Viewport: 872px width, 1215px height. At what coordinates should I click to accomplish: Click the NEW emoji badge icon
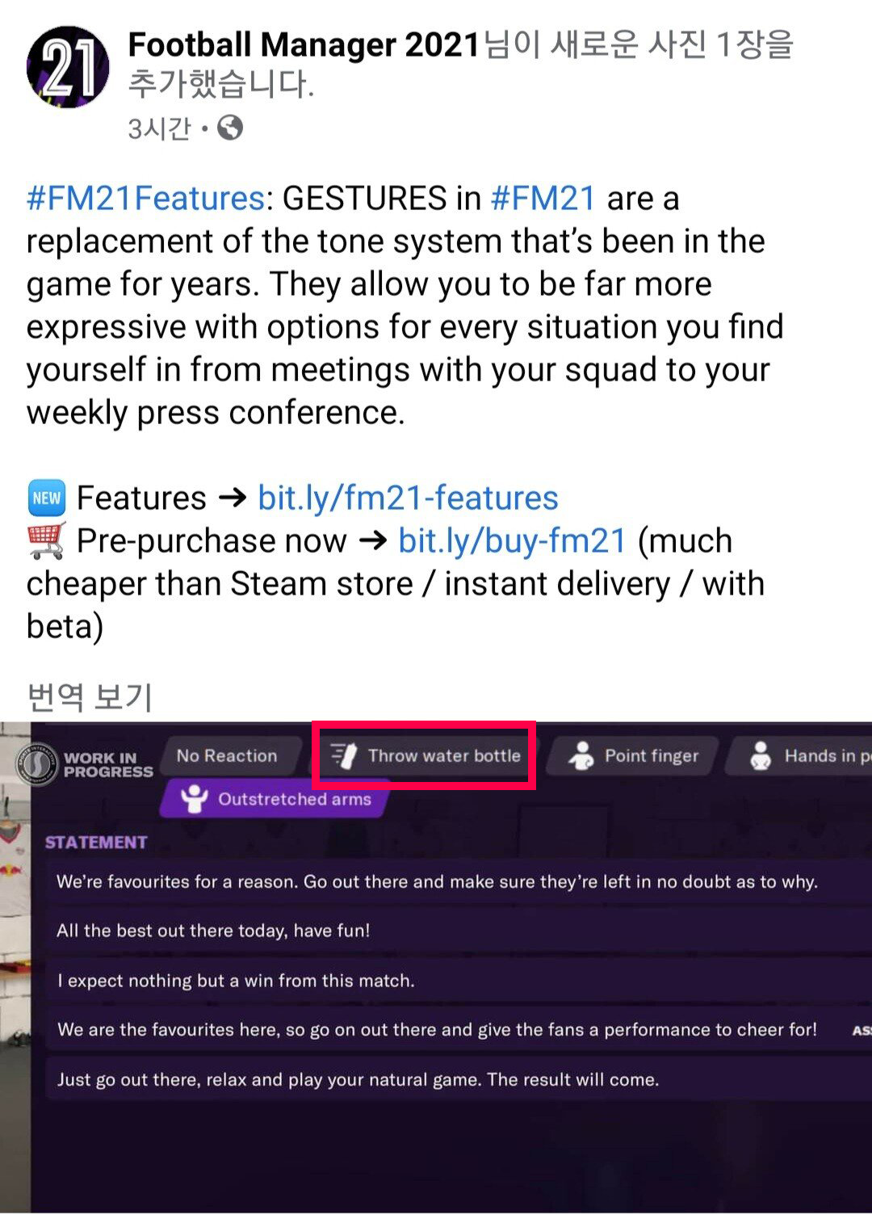tap(46, 498)
